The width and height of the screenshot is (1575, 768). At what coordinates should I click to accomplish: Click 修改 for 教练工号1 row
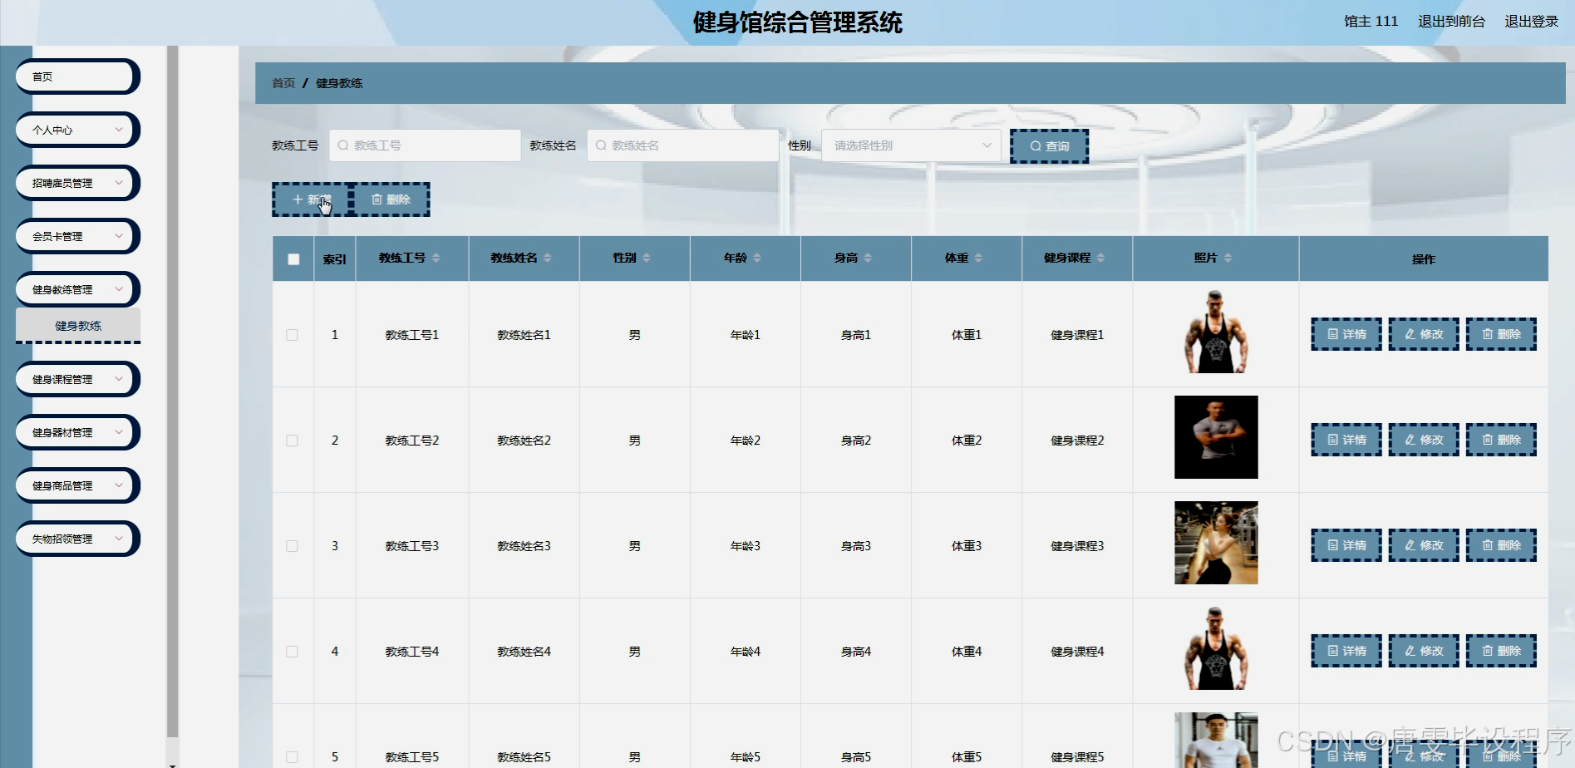(1424, 334)
